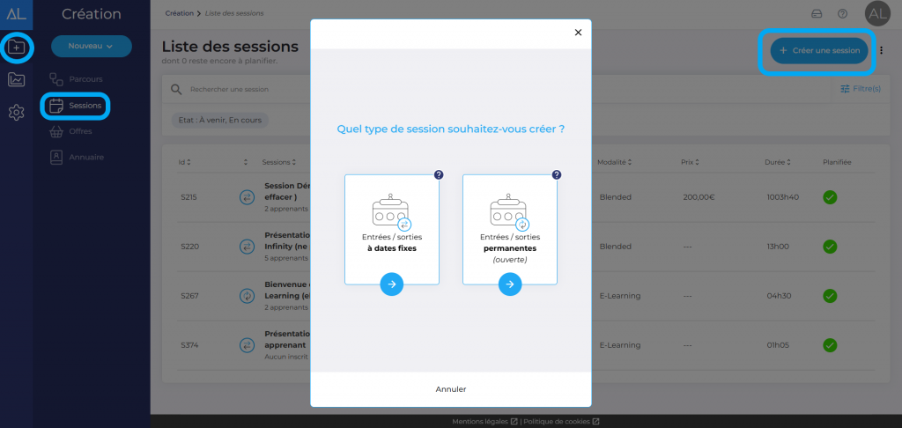Close the session type dialog
The height and width of the screenshot is (428, 902).
coord(578,33)
